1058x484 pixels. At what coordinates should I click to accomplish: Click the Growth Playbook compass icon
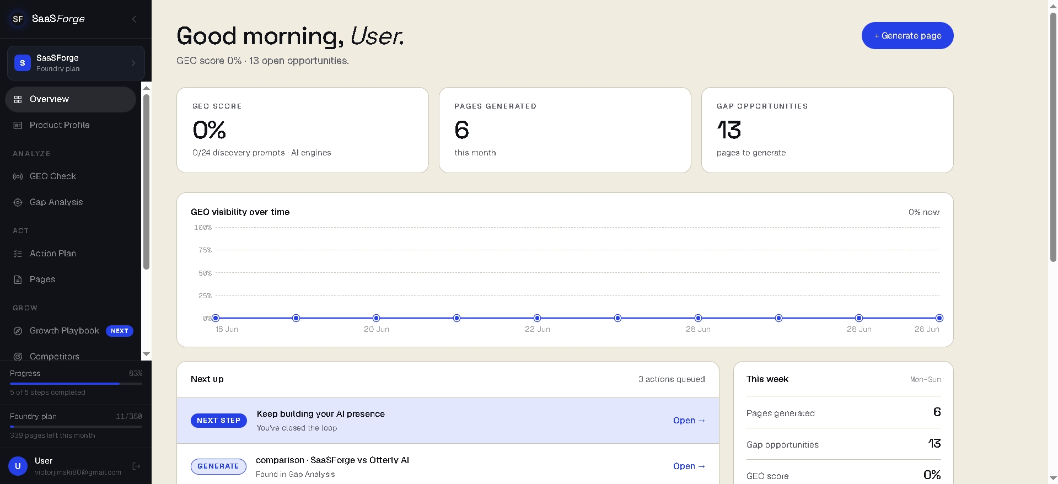[18, 331]
